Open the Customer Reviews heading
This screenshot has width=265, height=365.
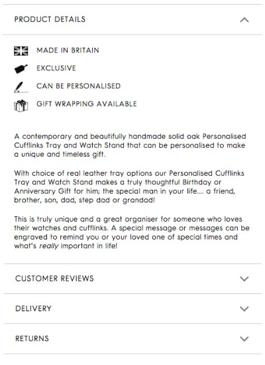pyautogui.click(x=54, y=279)
